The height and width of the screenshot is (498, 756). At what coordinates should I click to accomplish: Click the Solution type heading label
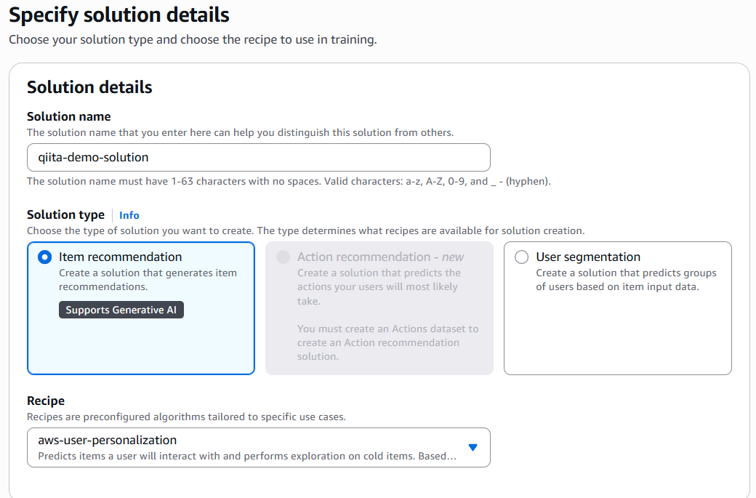click(x=65, y=215)
